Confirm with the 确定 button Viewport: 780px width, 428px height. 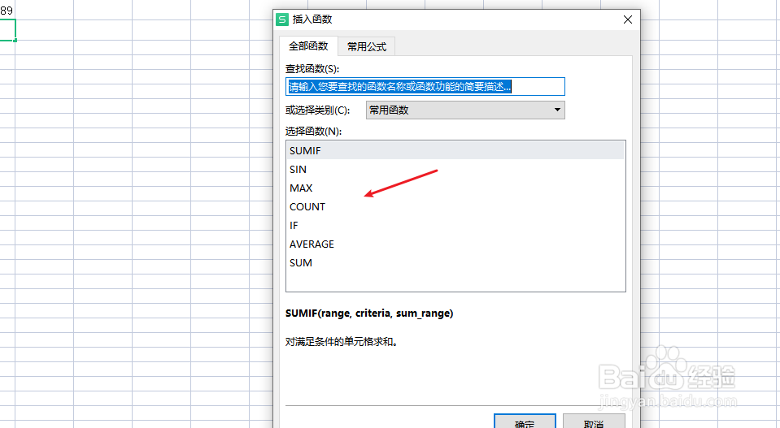525,421
